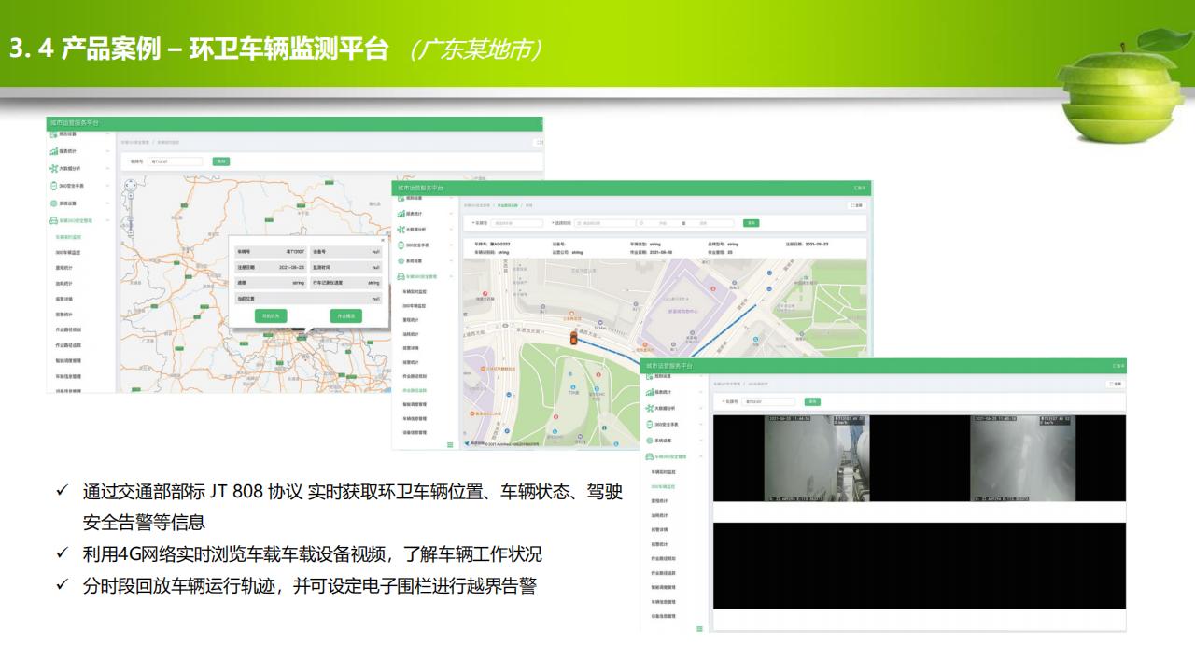Click car icon of 车辆360安全管理 in video monitoring window

click(650, 457)
